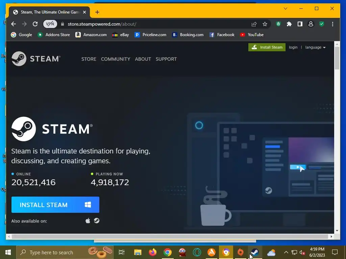Expand the tab search chevron
The width and height of the screenshot is (346, 259).
285,8
